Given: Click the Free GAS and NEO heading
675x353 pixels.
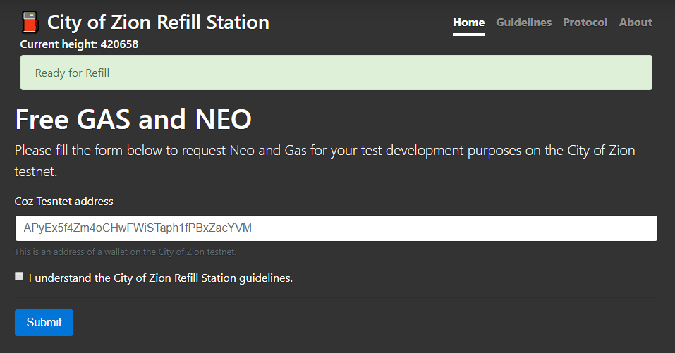Looking at the screenshot, I should (x=133, y=120).
